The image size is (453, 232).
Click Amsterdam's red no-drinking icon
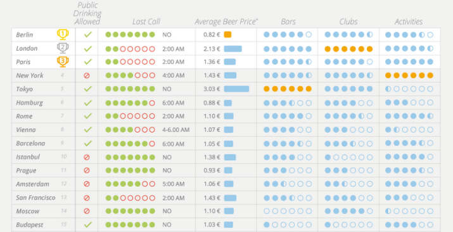(x=86, y=184)
